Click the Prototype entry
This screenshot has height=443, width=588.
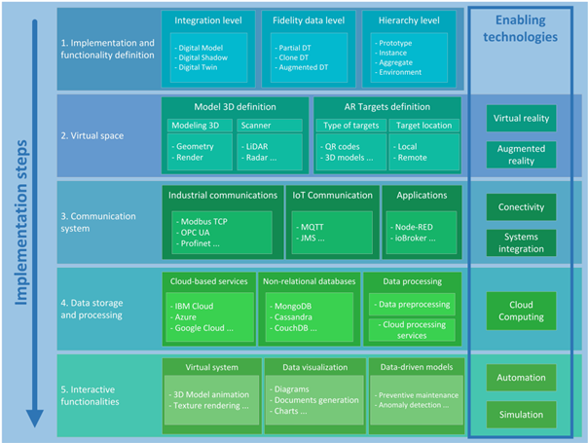[393, 43]
